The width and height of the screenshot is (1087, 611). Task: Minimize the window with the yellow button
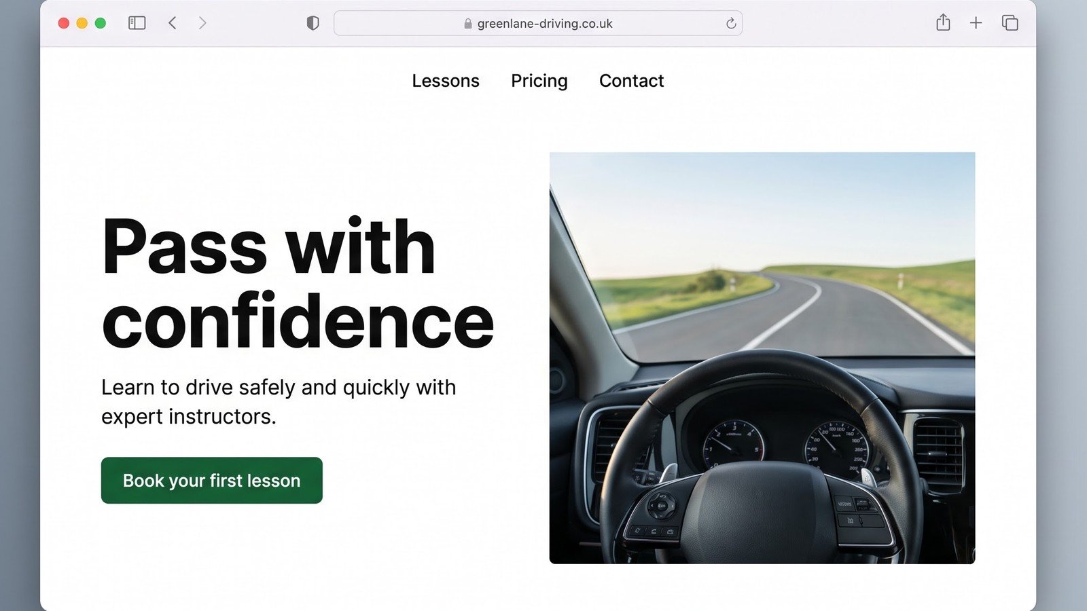pos(82,23)
